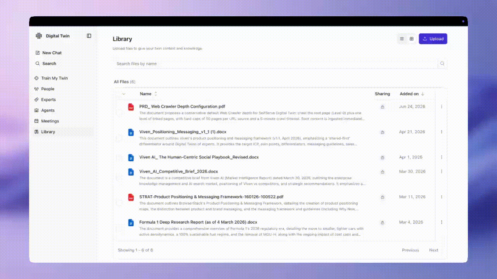Click the Mar 11, 2026 date cell
The height and width of the screenshot is (279, 497).
point(412,197)
